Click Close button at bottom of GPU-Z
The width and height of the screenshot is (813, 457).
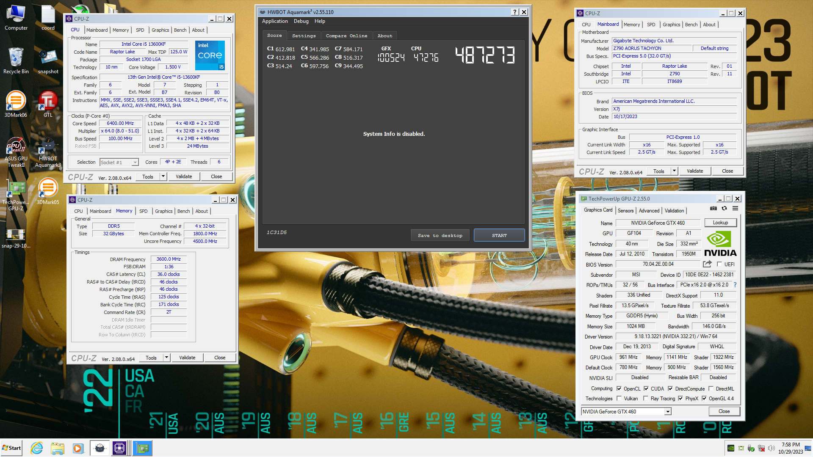coord(724,411)
